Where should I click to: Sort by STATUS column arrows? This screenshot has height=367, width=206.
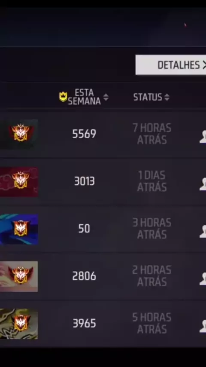click(167, 97)
